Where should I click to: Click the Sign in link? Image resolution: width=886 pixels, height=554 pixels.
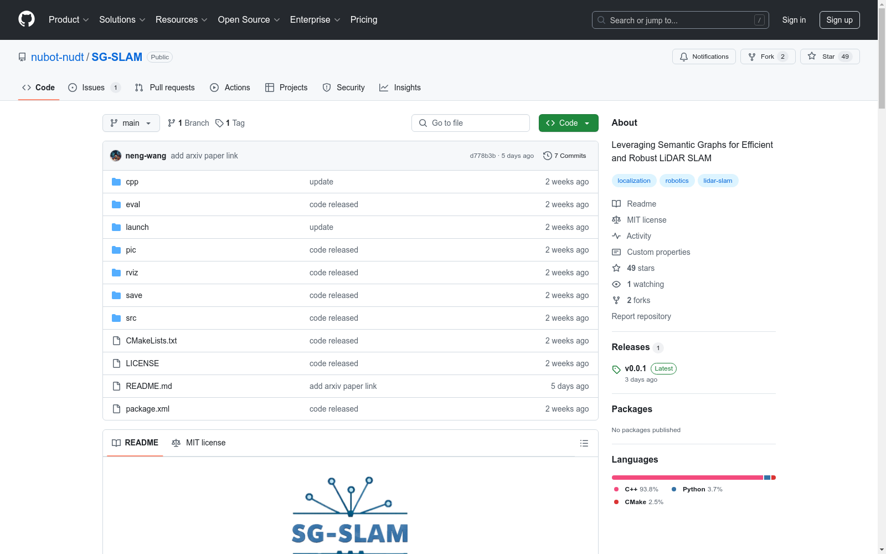(794, 20)
